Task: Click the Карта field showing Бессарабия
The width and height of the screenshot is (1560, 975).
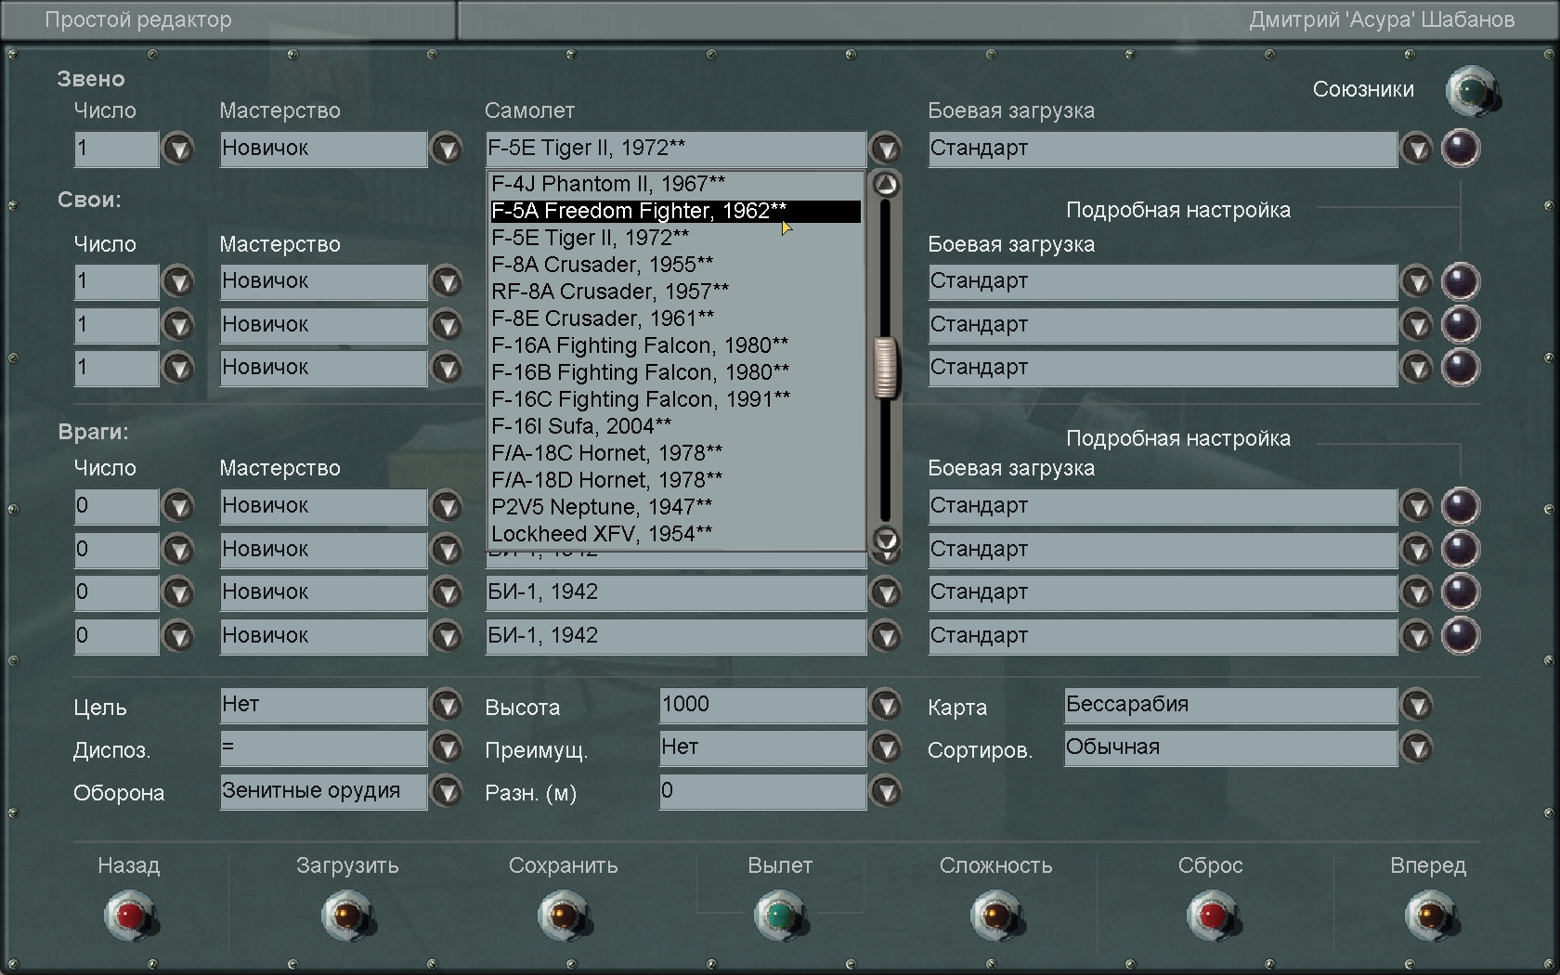Action: pos(1231,705)
